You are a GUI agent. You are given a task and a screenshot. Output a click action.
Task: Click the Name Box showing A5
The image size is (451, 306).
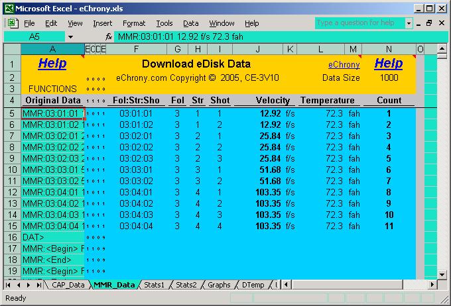[34, 37]
